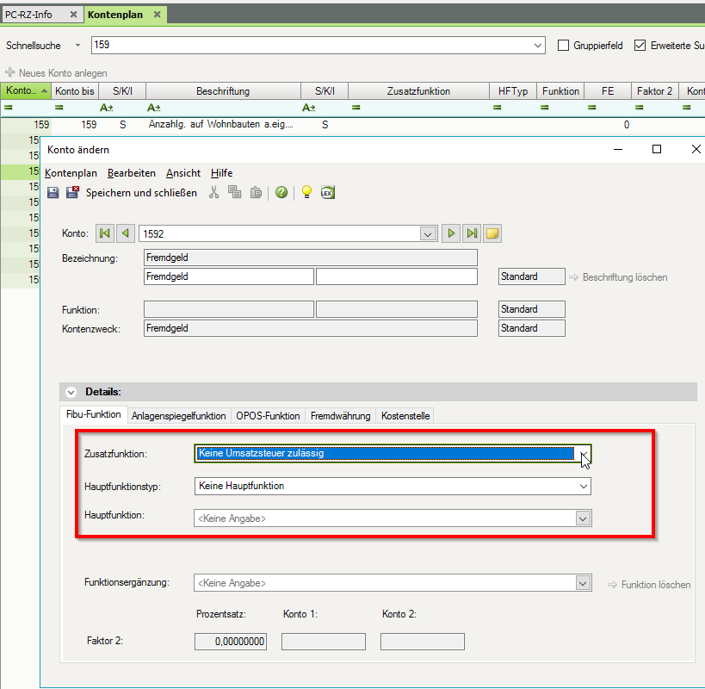Click the filter icon under the Zusatzfunktion column

coord(356,108)
